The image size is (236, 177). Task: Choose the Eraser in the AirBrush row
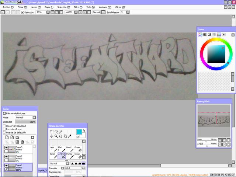click(x=78, y=156)
